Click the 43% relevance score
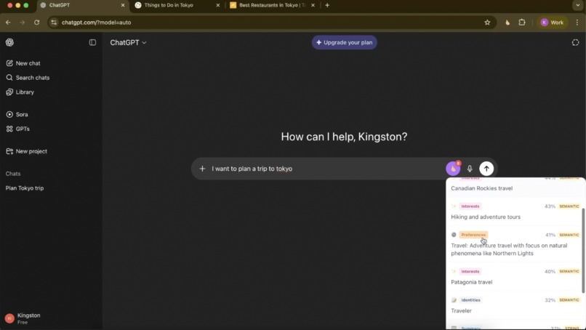The height and width of the screenshot is (330, 586). coord(550,206)
